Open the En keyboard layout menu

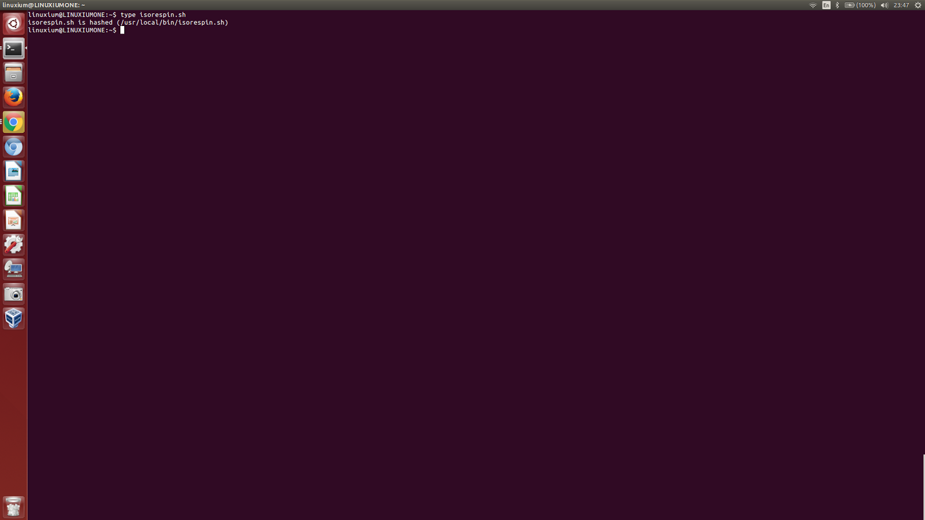(x=826, y=5)
